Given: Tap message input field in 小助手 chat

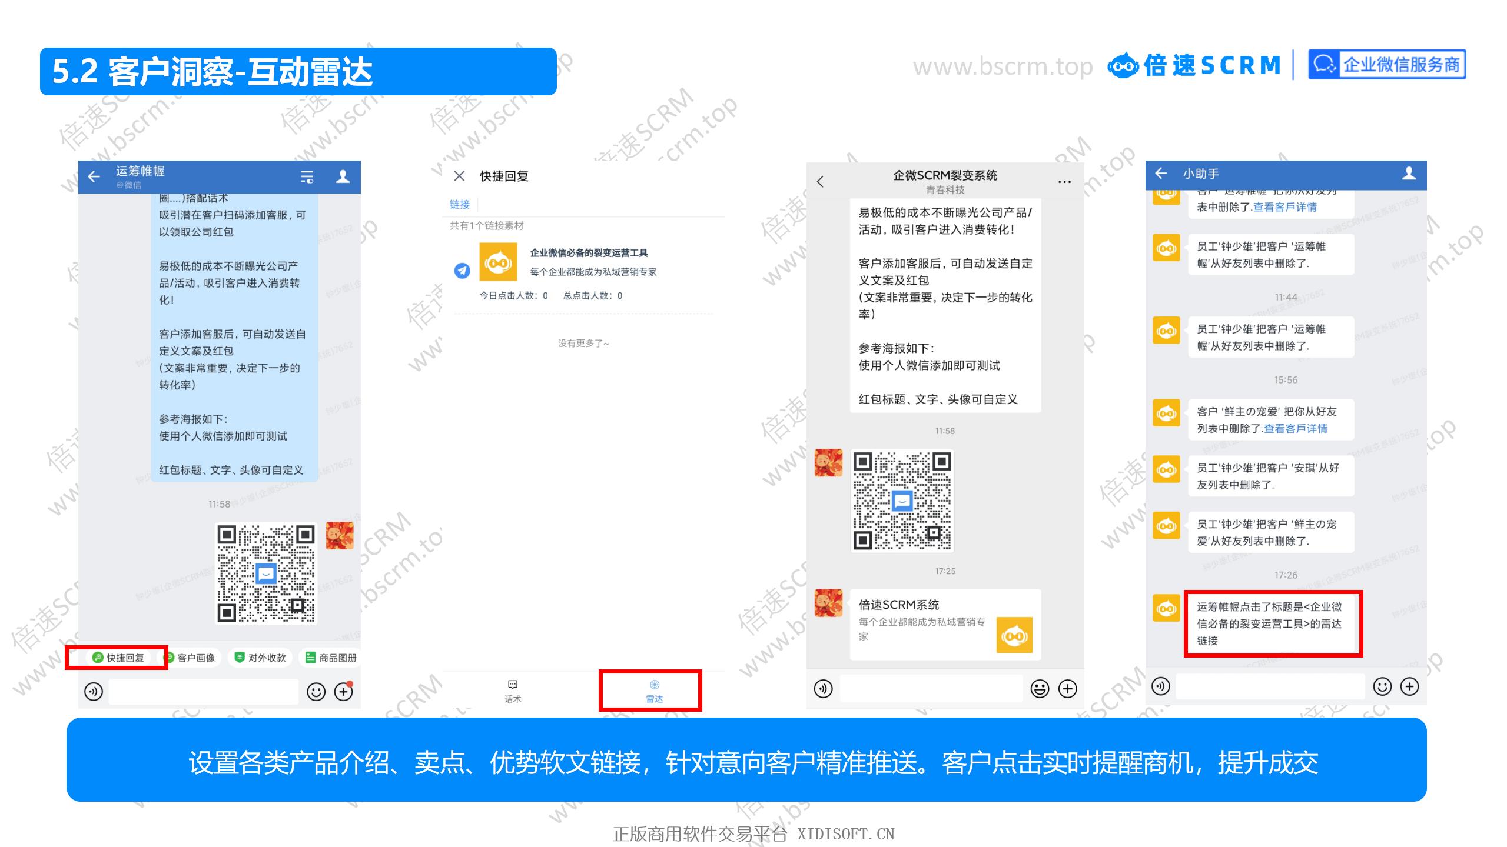Looking at the screenshot, I should click(1270, 686).
